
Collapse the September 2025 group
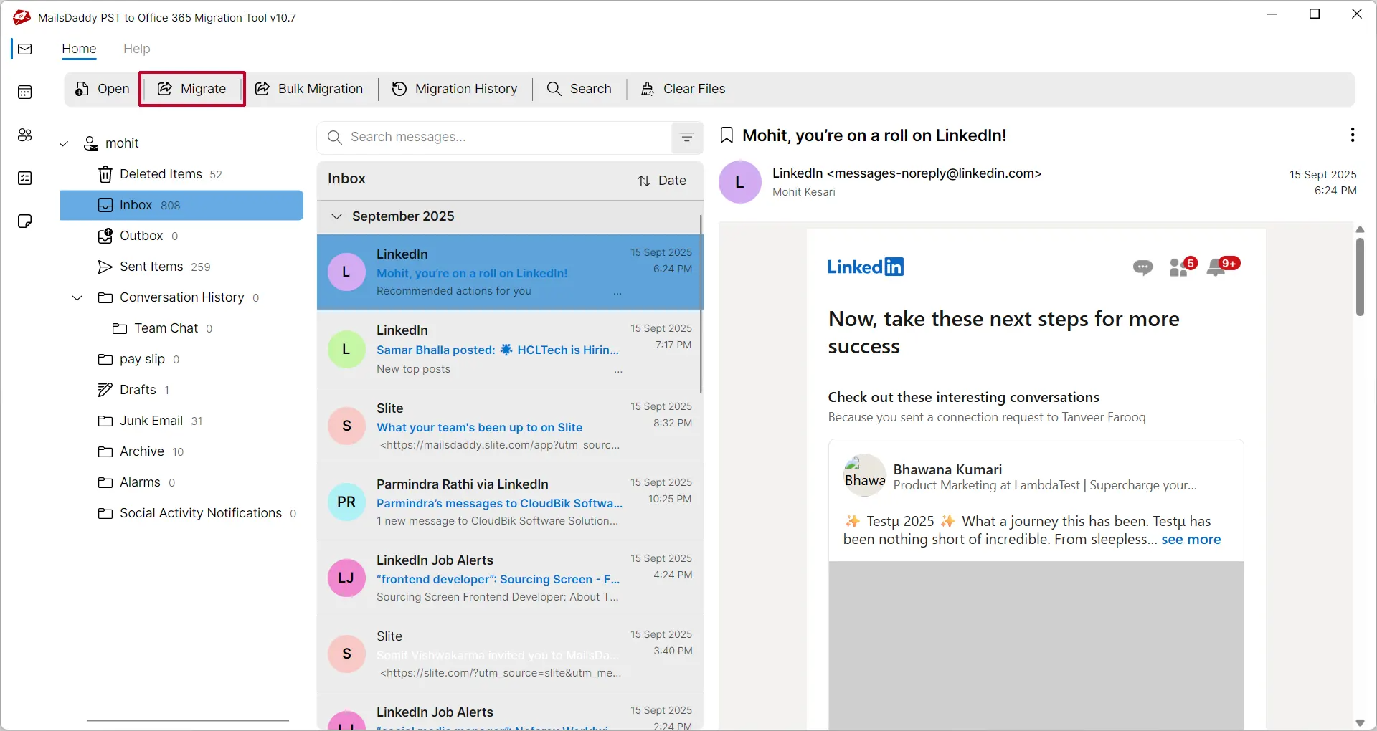click(336, 216)
